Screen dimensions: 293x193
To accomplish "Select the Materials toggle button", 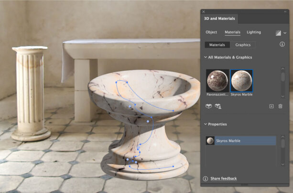I will [217, 45].
